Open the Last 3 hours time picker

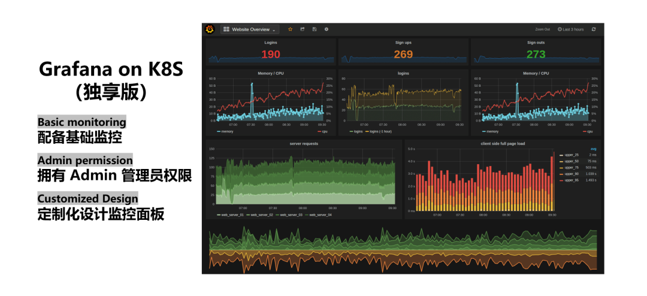coord(571,29)
